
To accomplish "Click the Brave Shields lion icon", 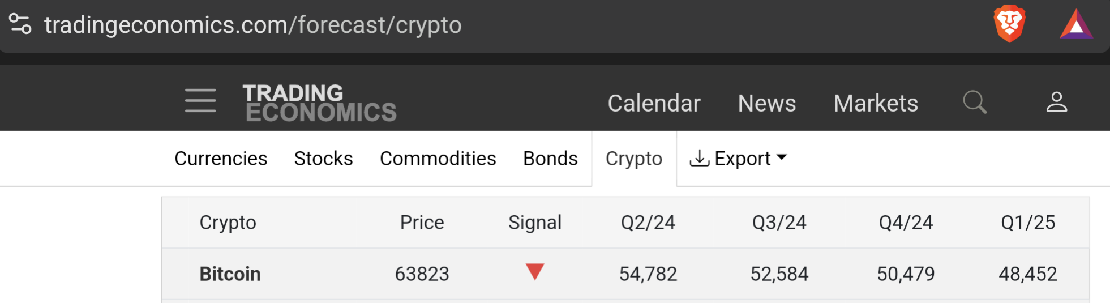I will [x=1010, y=24].
